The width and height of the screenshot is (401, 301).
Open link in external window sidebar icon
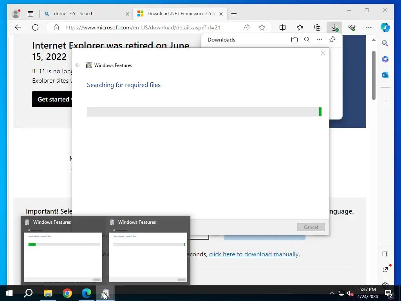pyautogui.click(x=385, y=270)
